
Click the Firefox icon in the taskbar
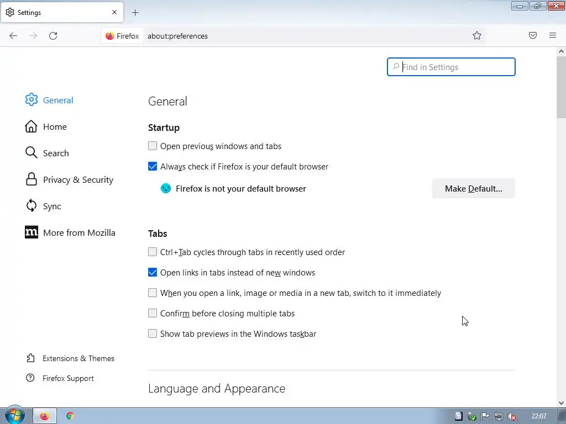click(x=45, y=416)
